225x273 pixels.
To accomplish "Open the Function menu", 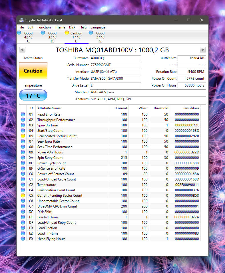I will coord(44,27).
